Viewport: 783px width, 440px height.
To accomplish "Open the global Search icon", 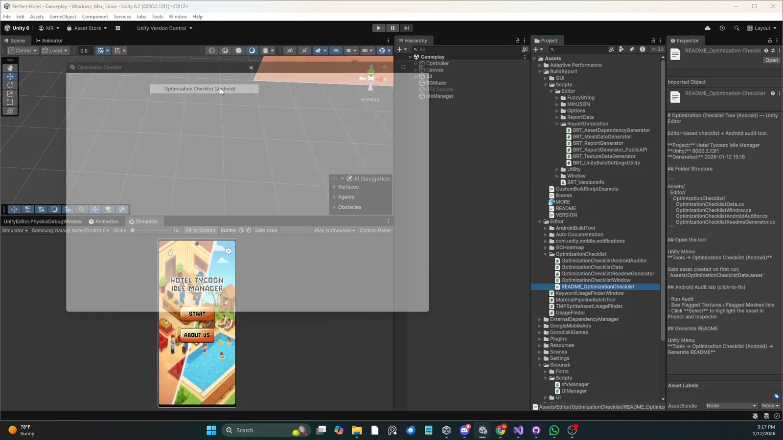I will 737,28.
